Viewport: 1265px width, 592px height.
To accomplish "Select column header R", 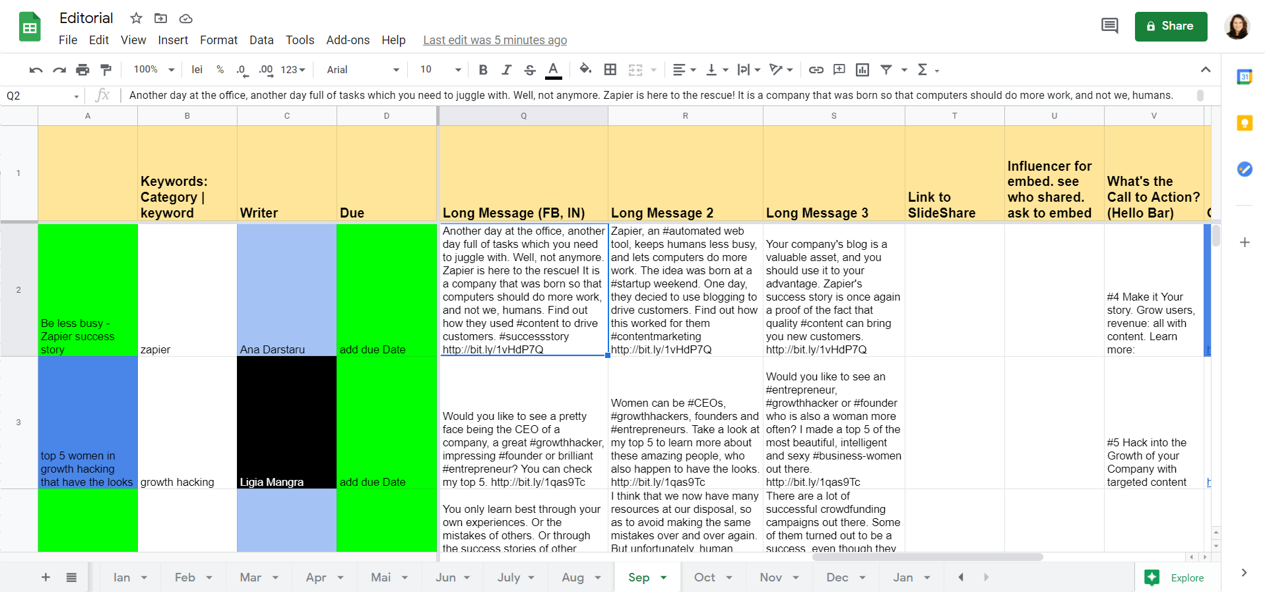I will point(686,116).
